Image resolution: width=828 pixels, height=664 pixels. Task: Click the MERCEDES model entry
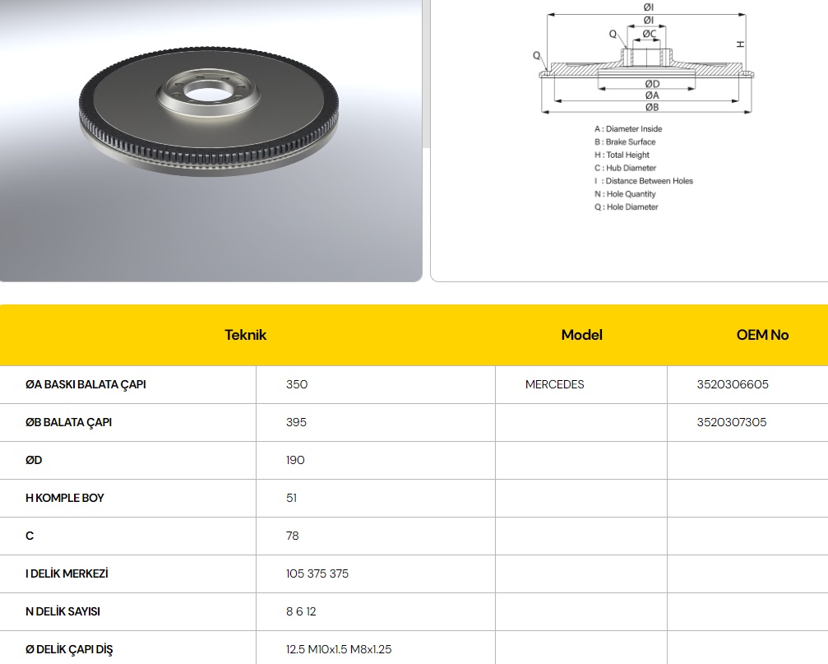[554, 384]
